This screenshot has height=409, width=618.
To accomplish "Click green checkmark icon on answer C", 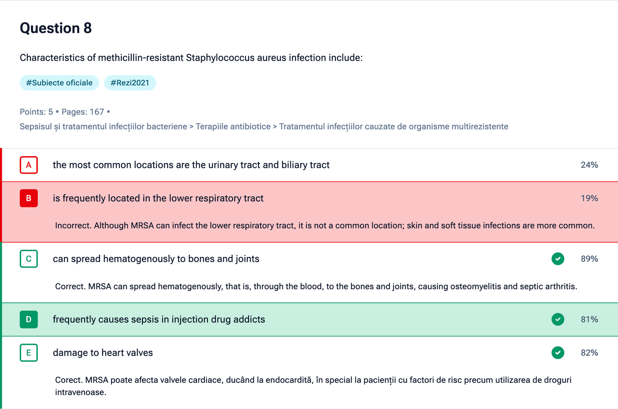I will pyautogui.click(x=558, y=259).
